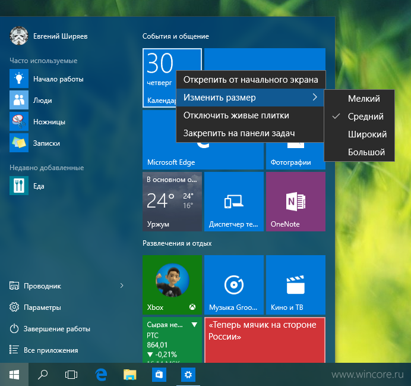The image size is (411, 386).
Task: Click the Начало работы text label
Action: pyautogui.click(x=58, y=79)
